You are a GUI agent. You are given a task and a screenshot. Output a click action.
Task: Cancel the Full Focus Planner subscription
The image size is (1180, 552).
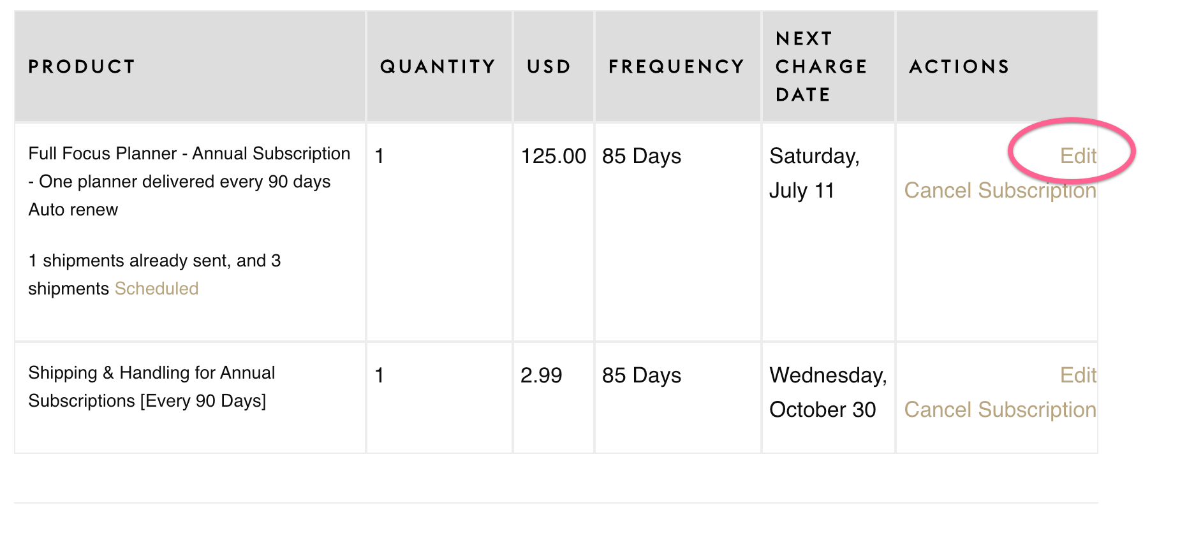pyautogui.click(x=999, y=191)
